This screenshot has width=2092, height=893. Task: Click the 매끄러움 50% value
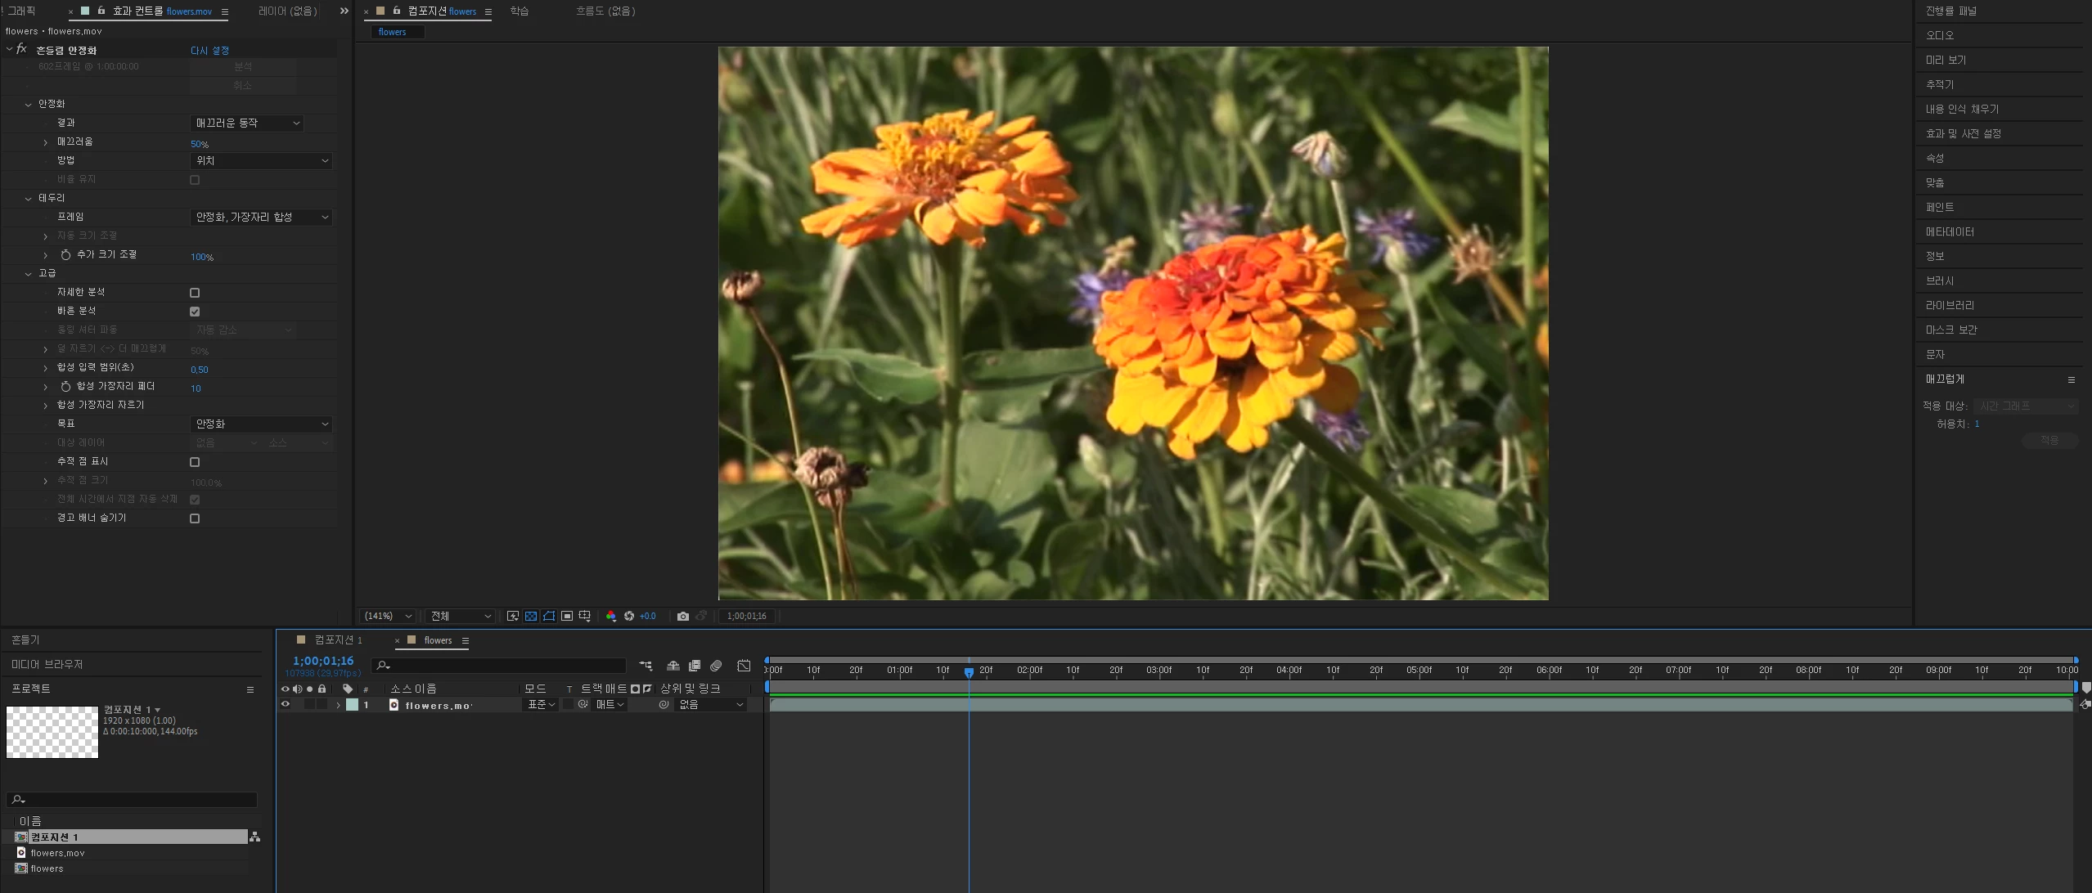click(x=199, y=144)
